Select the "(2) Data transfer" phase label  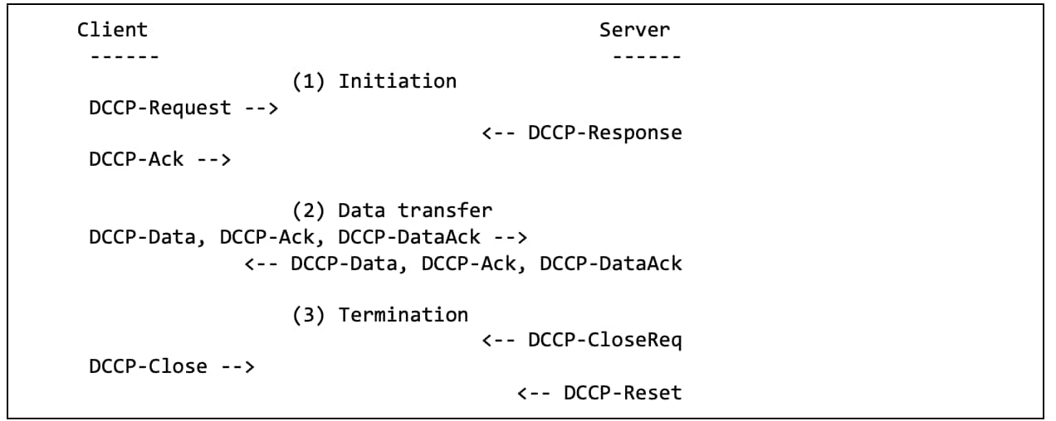click(x=391, y=210)
